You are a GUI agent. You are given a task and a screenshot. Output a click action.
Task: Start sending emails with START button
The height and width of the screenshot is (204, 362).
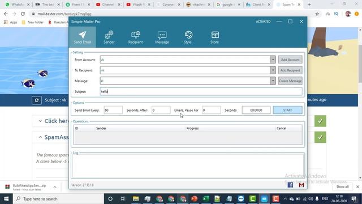click(x=288, y=110)
